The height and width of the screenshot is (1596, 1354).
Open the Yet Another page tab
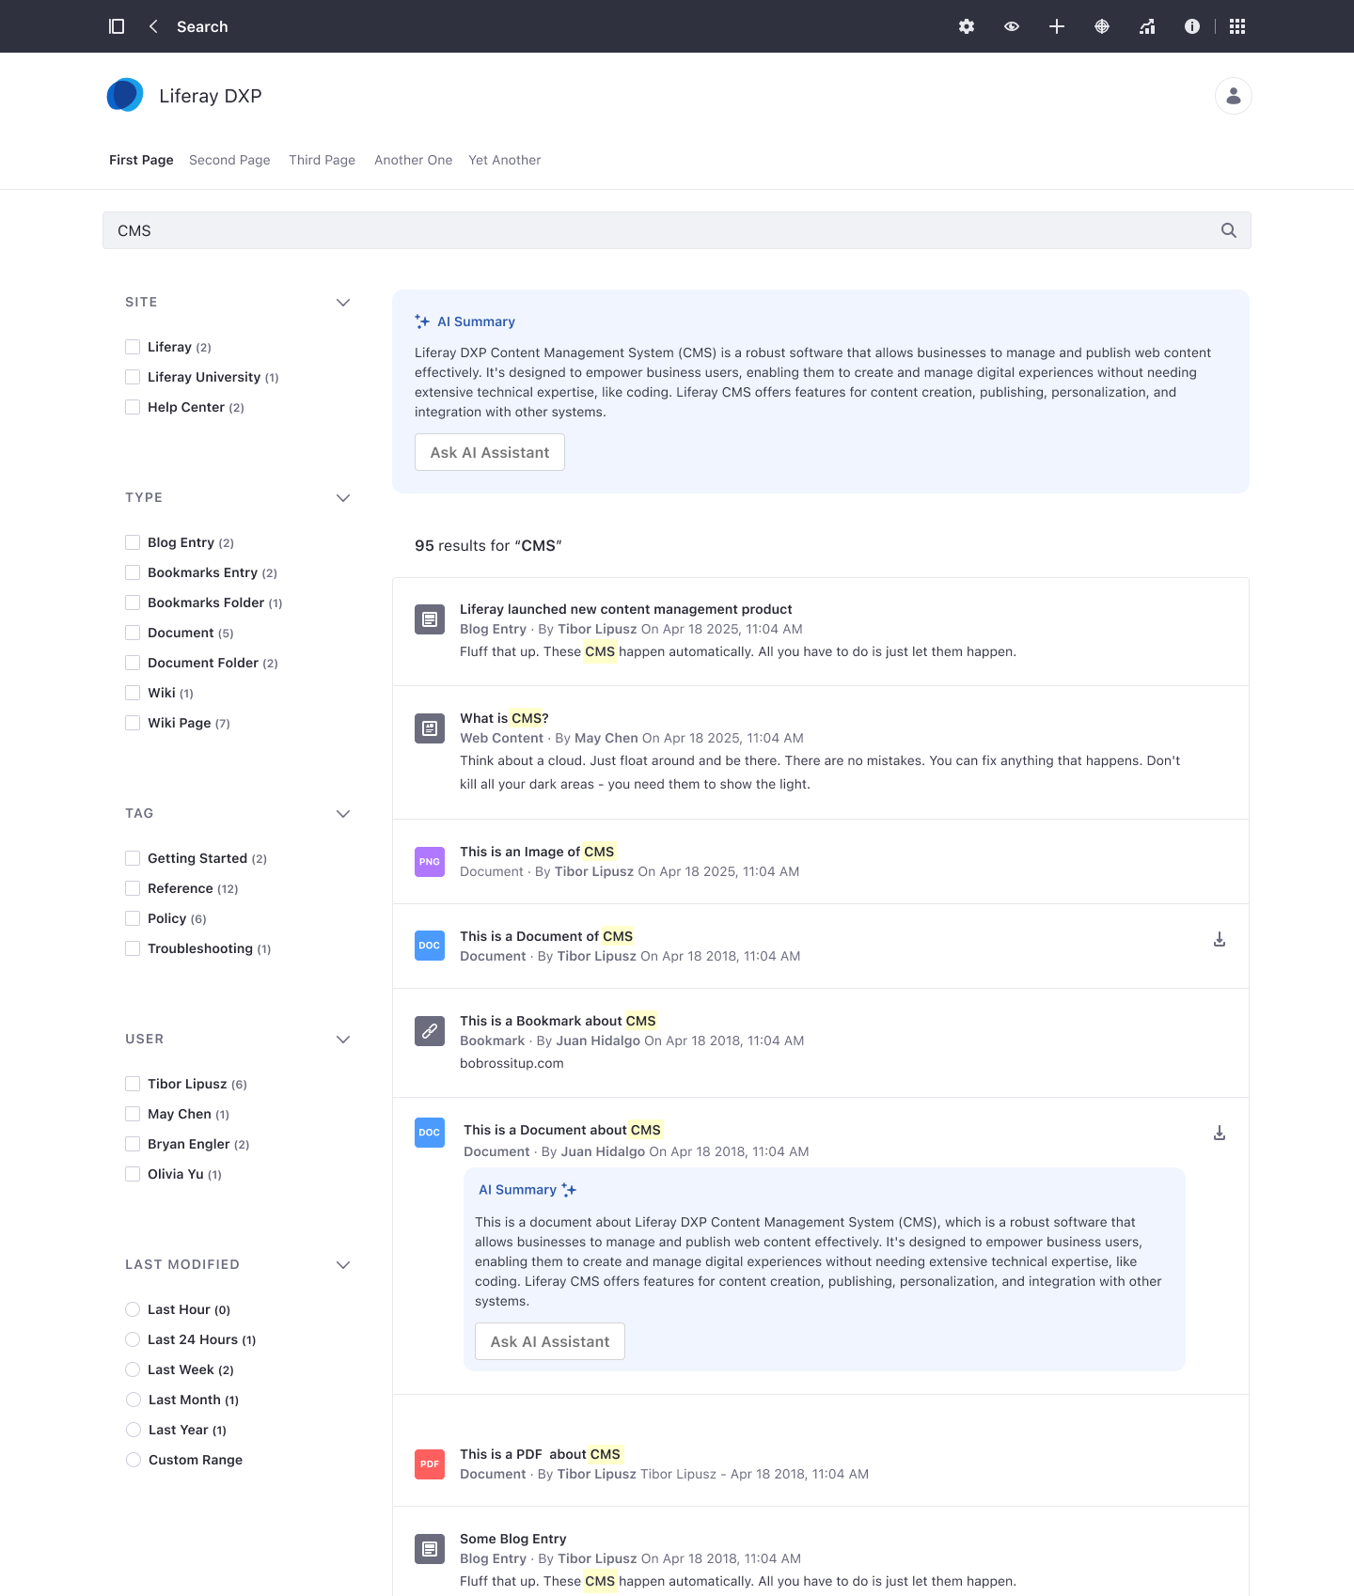click(504, 160)
